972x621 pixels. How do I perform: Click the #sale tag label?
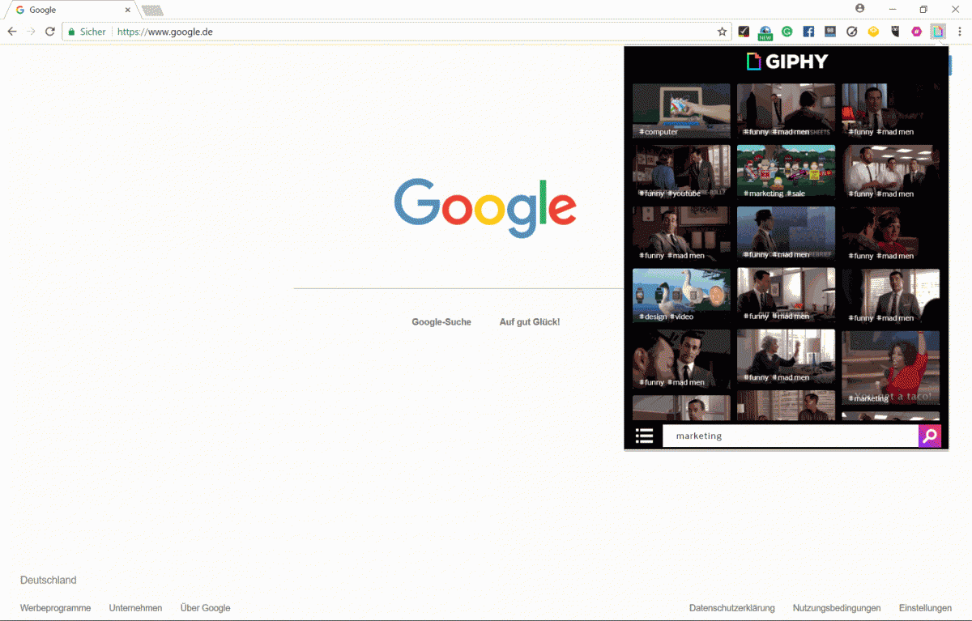796,194
